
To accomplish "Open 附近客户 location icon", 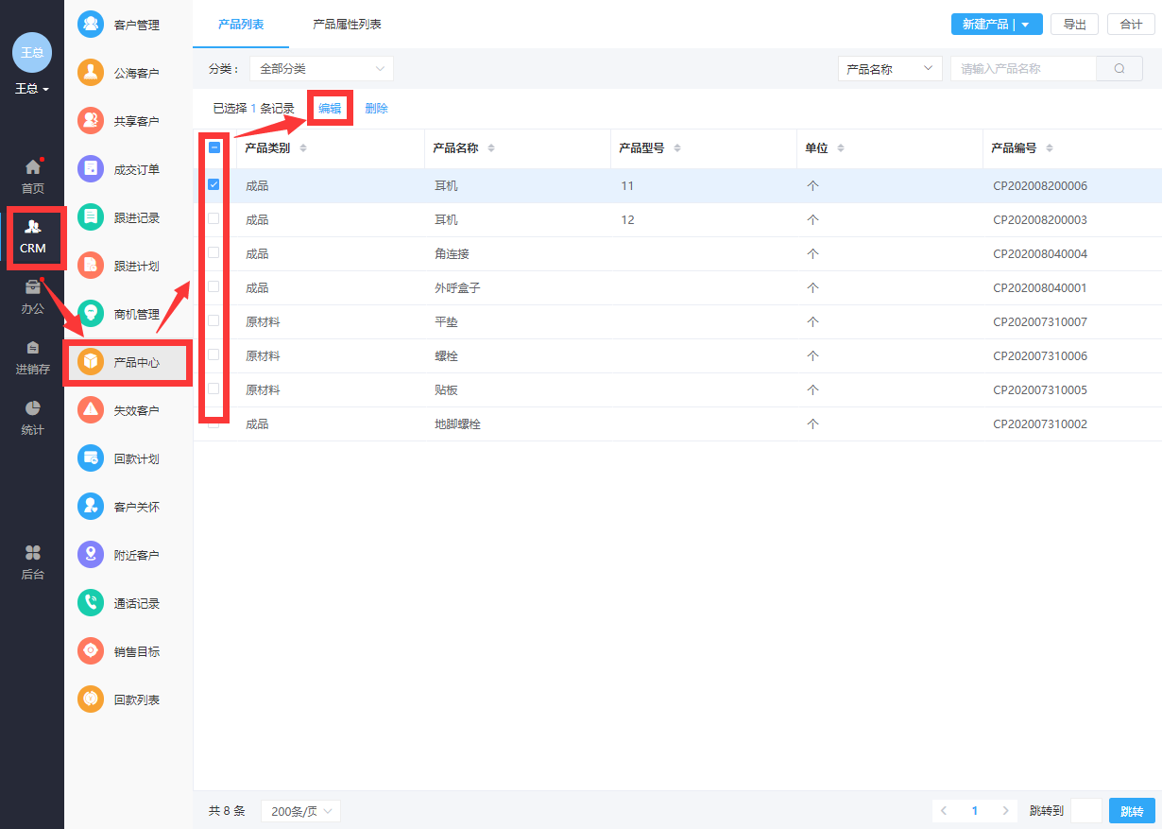I will (91, 555).
